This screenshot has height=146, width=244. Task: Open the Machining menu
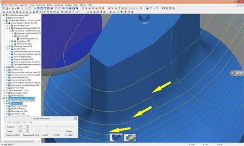(x=59, y=5)
